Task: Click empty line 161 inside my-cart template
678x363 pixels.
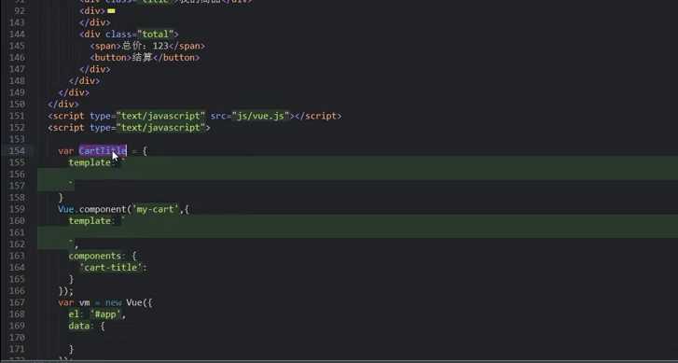Action: [357, 232]
